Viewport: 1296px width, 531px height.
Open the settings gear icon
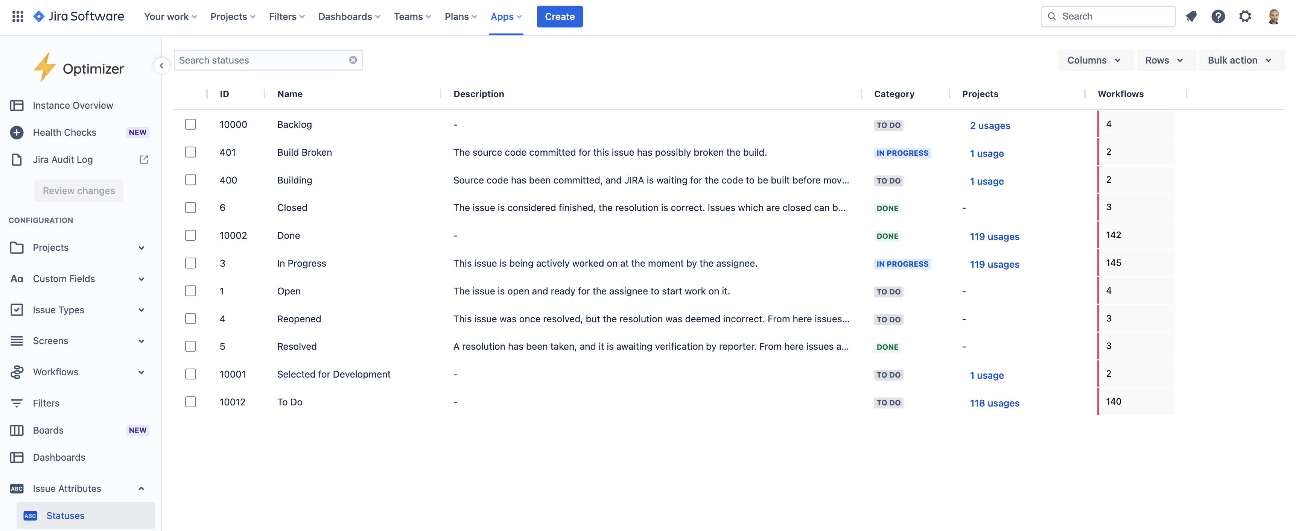[1245, 17]
